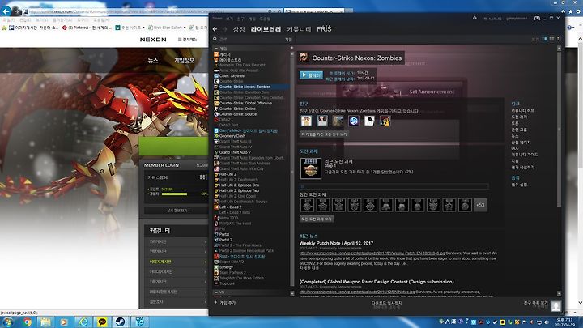Click 모든 도전 과제 보기 button

(x=317, y=219)
